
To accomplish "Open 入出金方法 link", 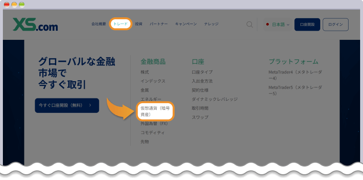I will pyautogui.click(x=202, y=81).
